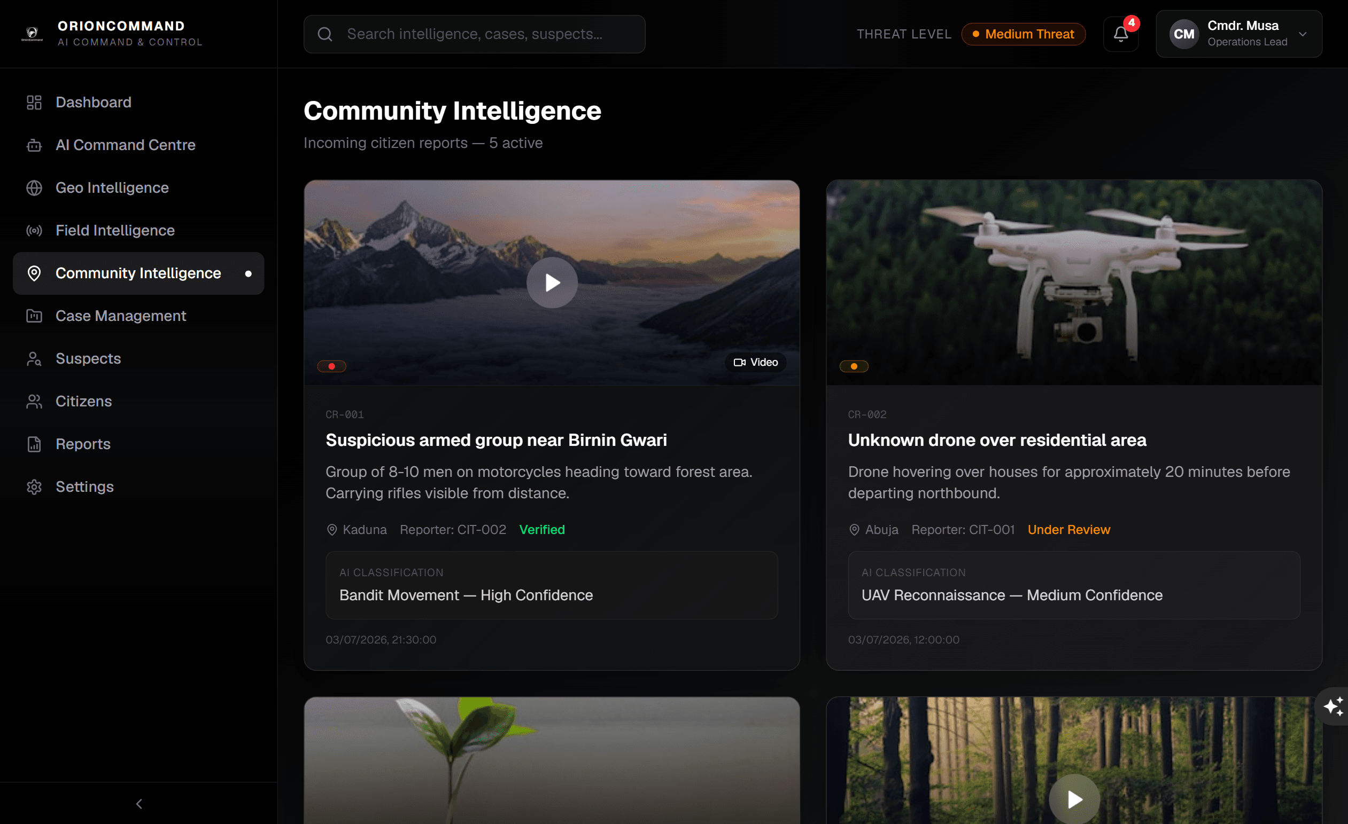
Task: Click the search magnifier icon
Action: [x=325, y=34]
